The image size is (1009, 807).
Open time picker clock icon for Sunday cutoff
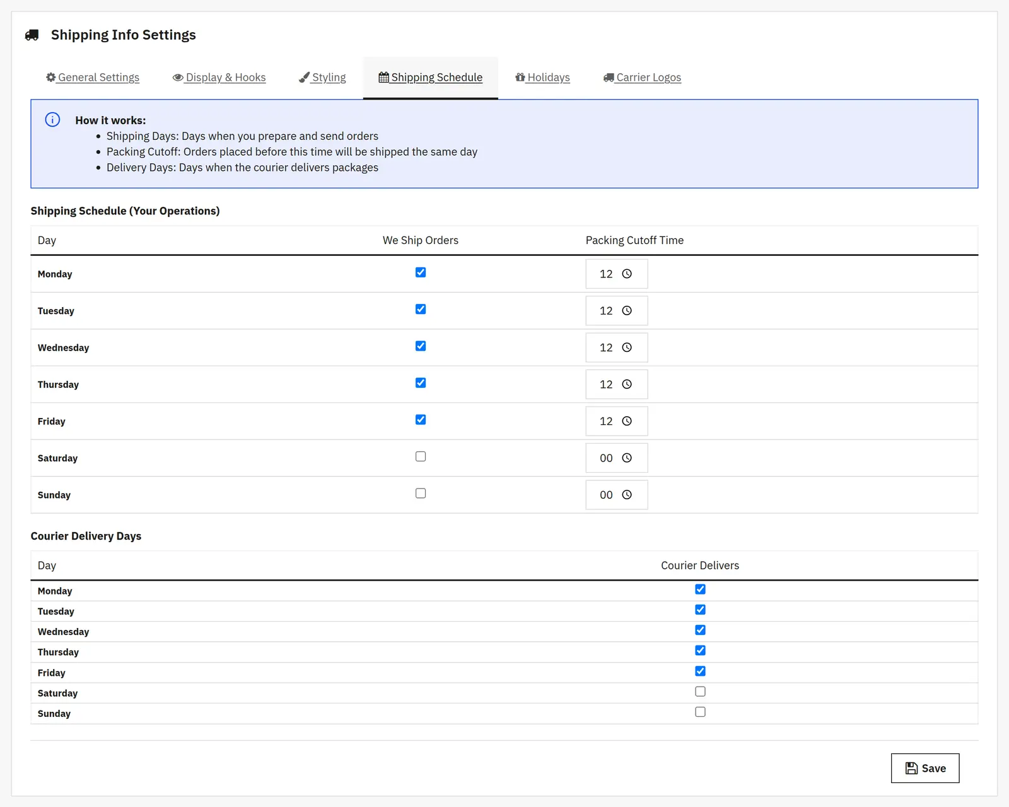pyautogui.click(x=627, y=495)
